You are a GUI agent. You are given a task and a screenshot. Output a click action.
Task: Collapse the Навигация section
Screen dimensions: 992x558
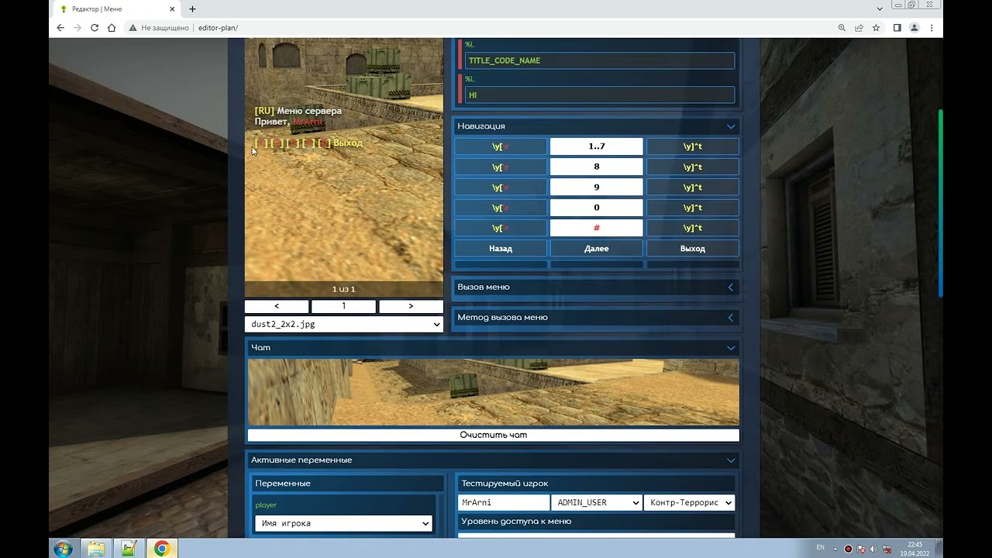[x=730, y=126]
